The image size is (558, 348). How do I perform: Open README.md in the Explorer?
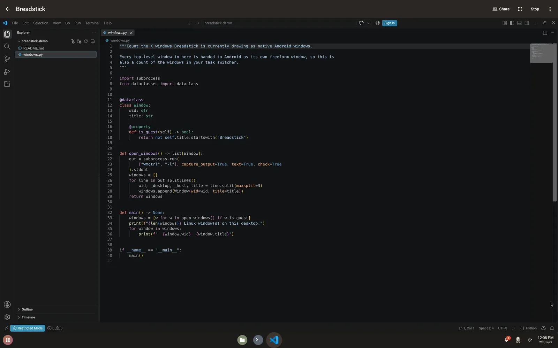click(x=56, y=48)
